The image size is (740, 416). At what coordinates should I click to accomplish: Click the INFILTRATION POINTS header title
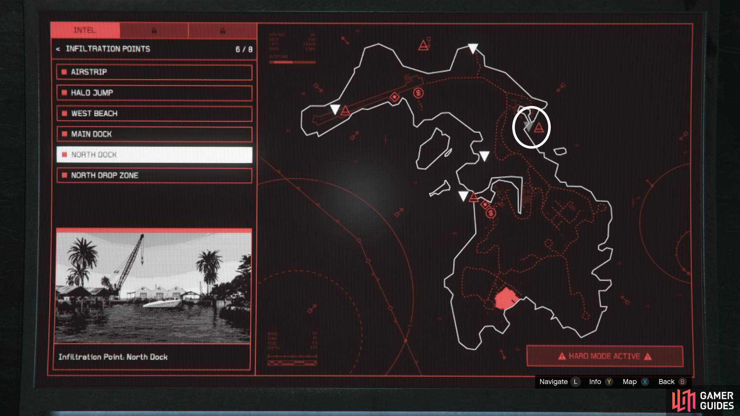point(108,49)
